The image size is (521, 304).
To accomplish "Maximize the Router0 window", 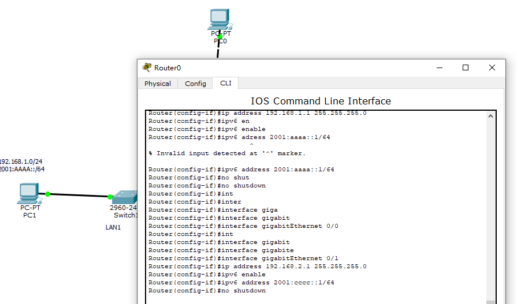I will click(466, 67).
